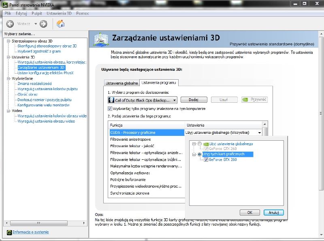Confirm with the OK button
This screenshot has width=324, height=241.
250,213
